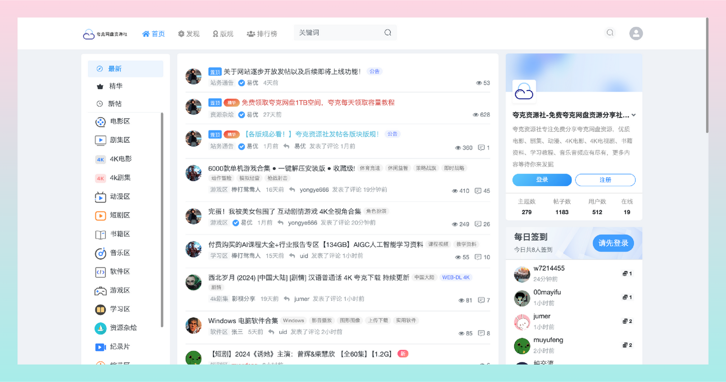Viewport: 726px width, 382px height.
Task: Open the 动漫区 TV icon
Action: pos(100,197)
